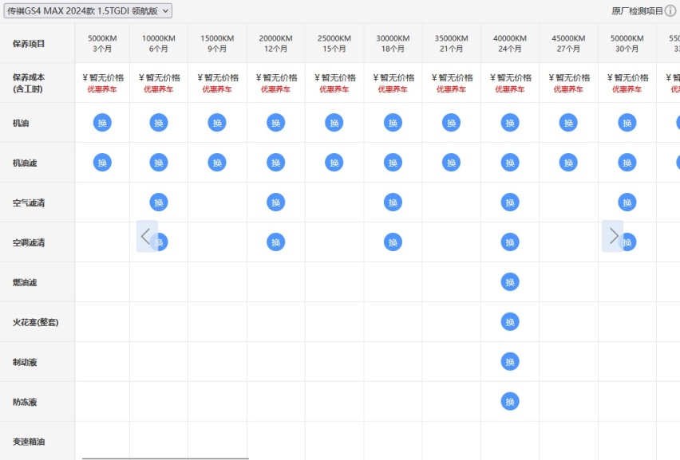
Task: Click 机油滤 换 icon at 45000KM
Action: click(568, 163)
